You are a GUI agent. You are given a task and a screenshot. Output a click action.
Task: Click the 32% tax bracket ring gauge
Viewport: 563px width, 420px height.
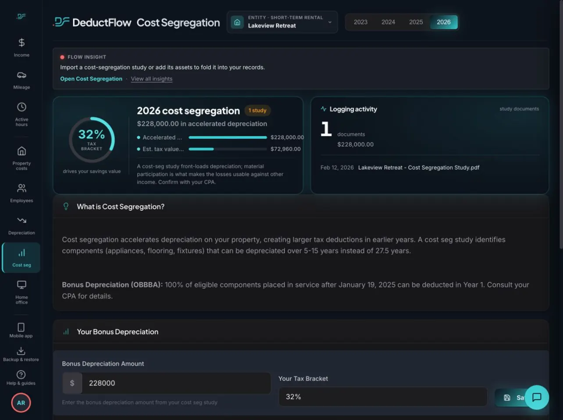pyautogui.click(x=92, y=140)
